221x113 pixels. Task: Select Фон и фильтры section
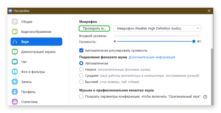click(x=36, y=72)
